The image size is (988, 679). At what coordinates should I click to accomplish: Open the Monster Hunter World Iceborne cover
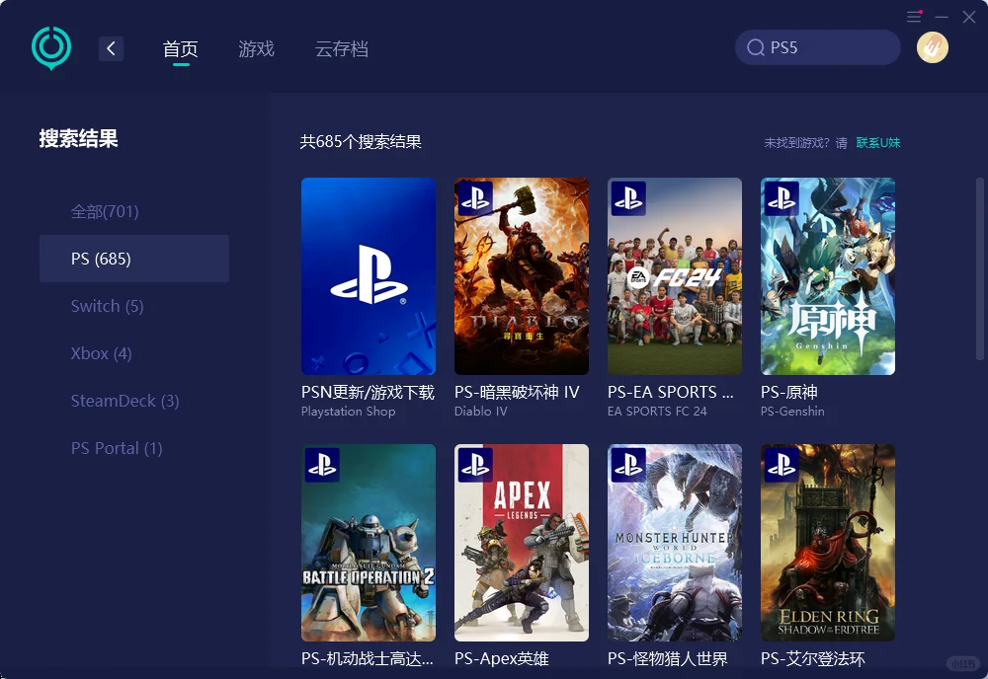pos(674,543)
